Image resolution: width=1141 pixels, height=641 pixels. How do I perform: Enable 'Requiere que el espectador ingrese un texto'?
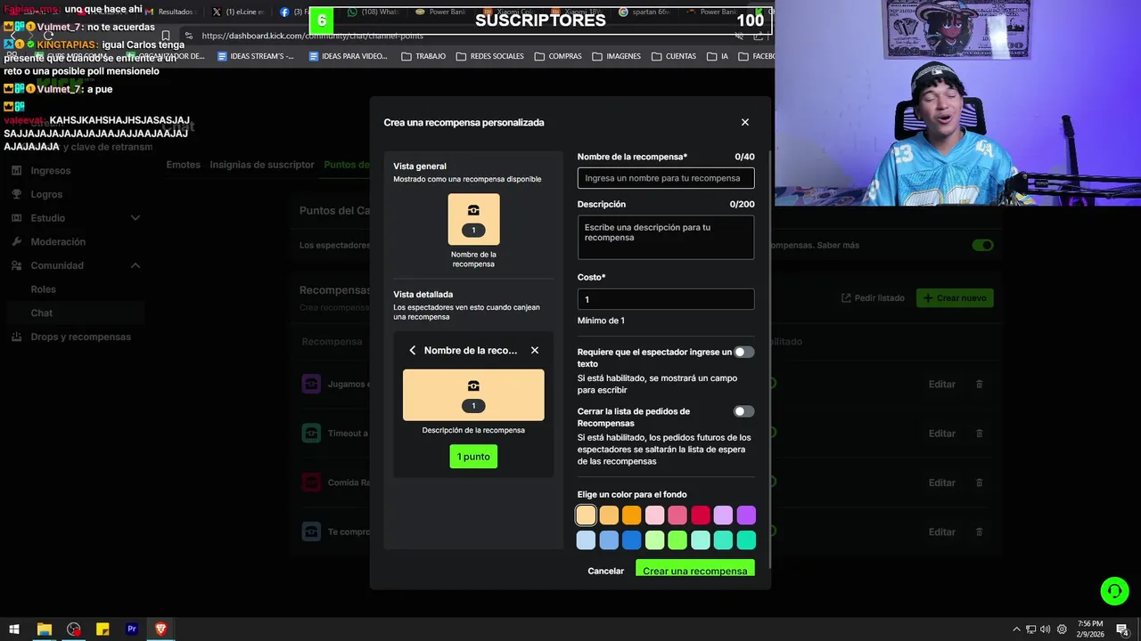tap(743, 352)
